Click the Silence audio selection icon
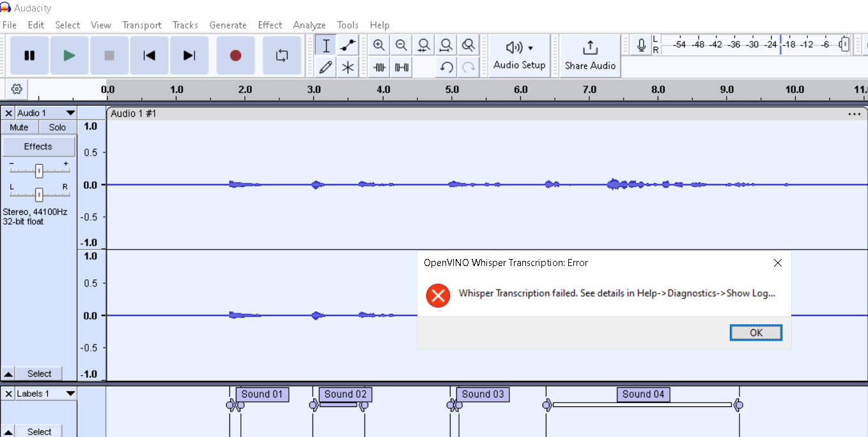 click(x=401, y=67)
